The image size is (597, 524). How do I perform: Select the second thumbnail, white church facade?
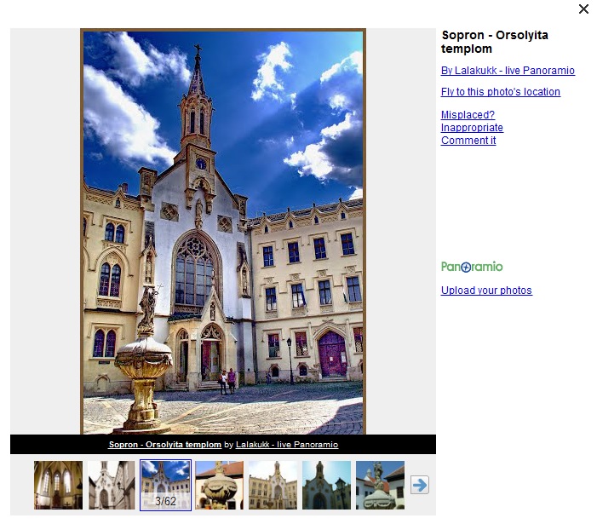(112, 485)
